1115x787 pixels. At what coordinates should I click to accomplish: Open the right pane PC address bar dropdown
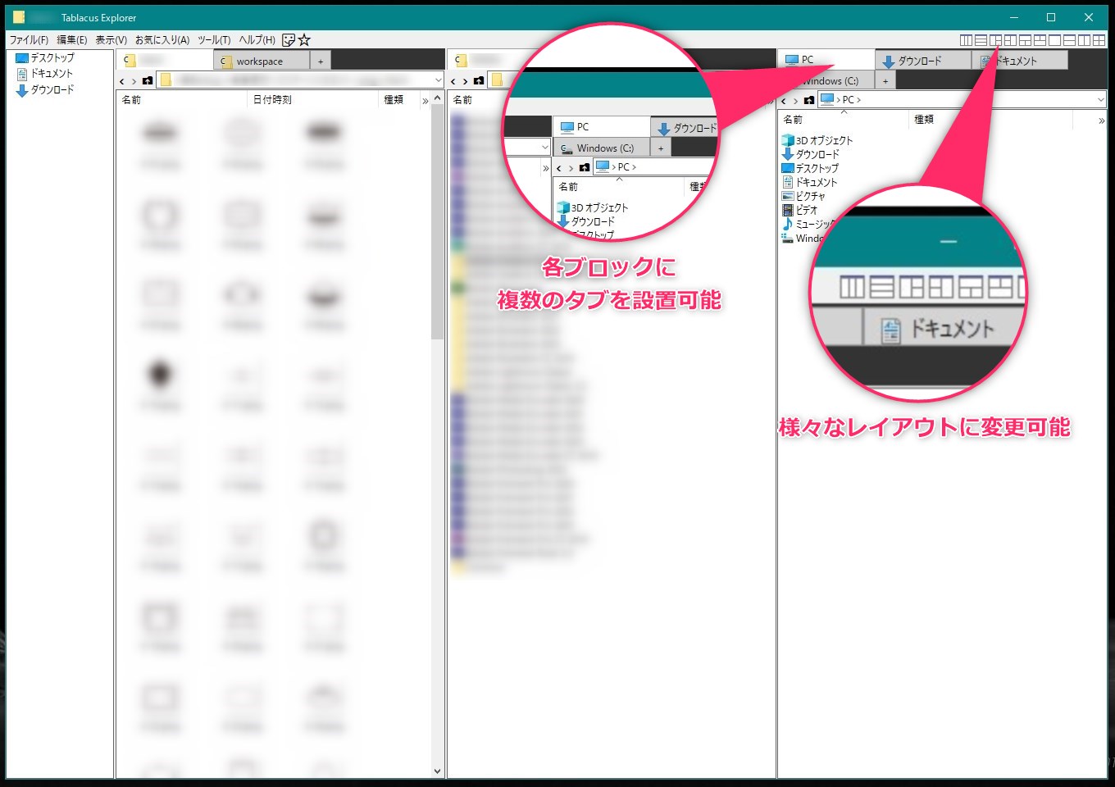point(1100,100)
